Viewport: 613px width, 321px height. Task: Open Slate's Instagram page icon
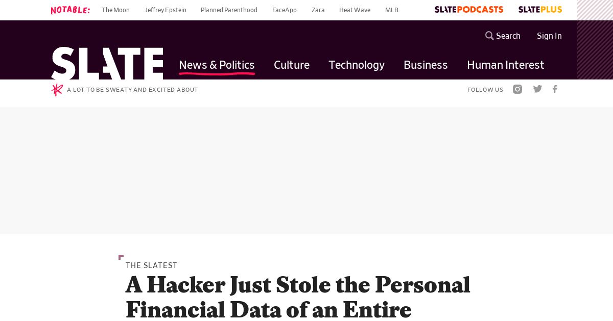click(517, 89)
